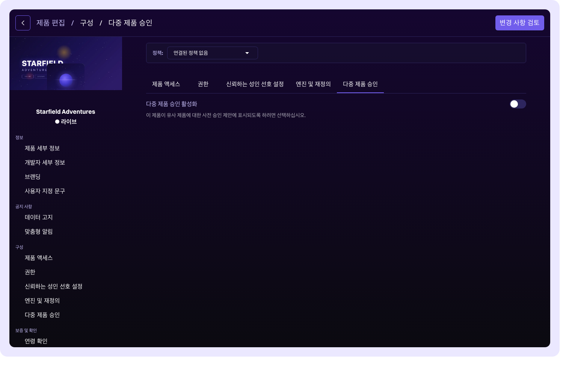
Task: Select 권한 in the sidebar
Action: tap(30, 272)
